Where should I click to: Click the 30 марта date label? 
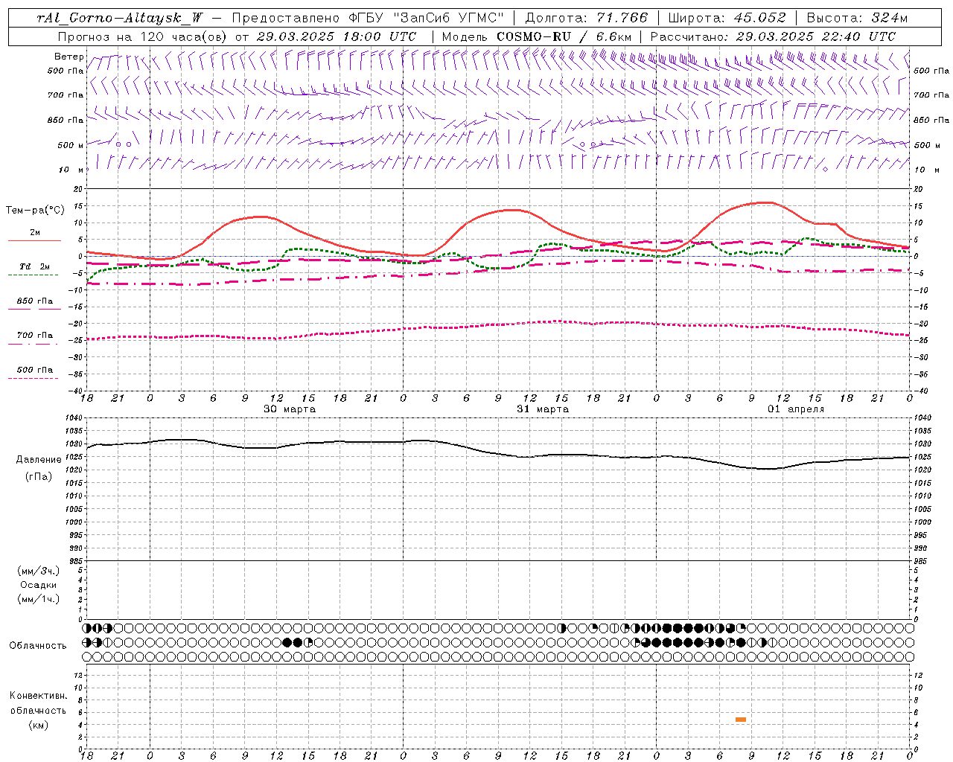tap(290, 409)
